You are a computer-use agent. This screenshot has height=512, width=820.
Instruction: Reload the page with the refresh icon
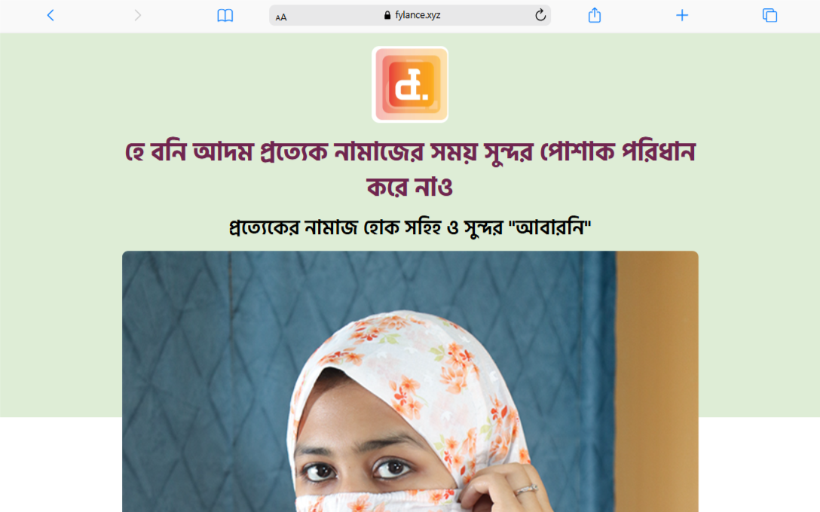[x=540, y=15]
